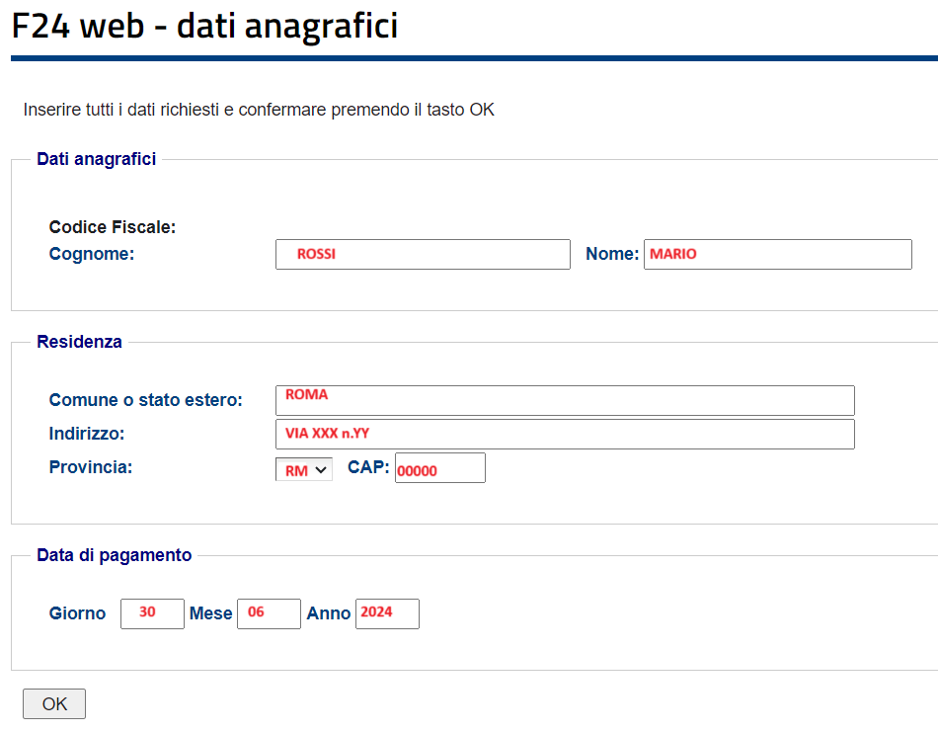Image resolution: width=938 pixels, height=732 pixels.
Task: Click the Cognome label text
Action: click(x=91, y=254)
